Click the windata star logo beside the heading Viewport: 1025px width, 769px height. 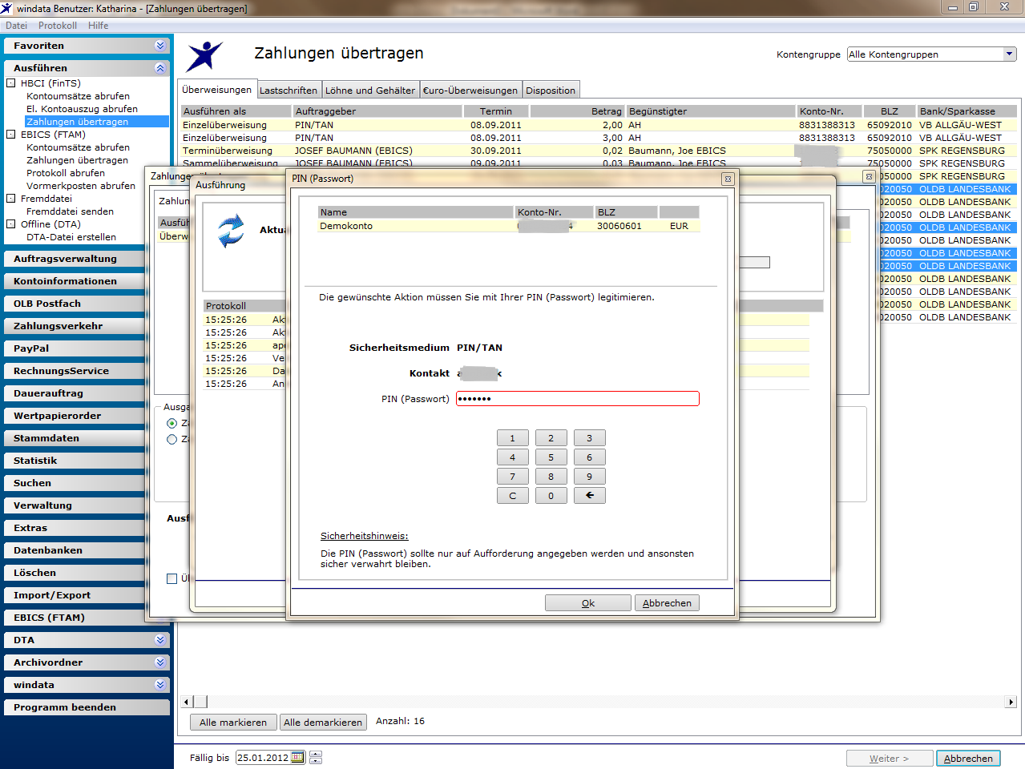point(204,56)
